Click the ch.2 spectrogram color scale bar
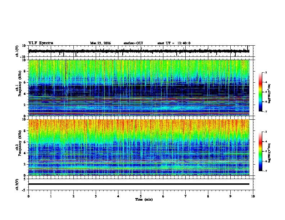 point(261,151)
